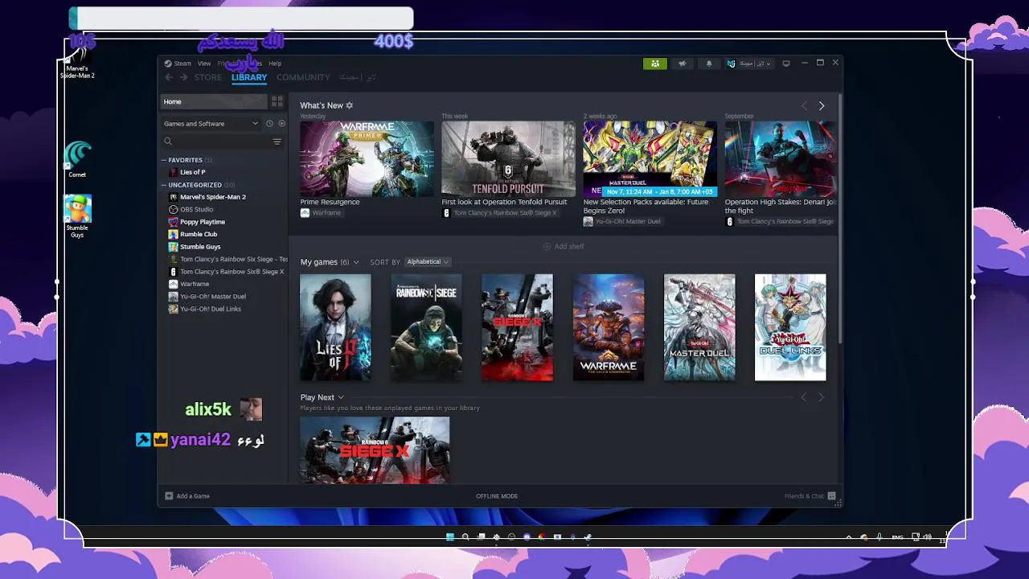Open Stumble Guys desktop shortcut

(77, 216)
